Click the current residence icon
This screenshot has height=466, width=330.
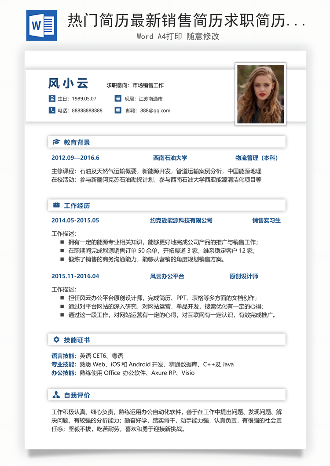click(x=118, y=98)
